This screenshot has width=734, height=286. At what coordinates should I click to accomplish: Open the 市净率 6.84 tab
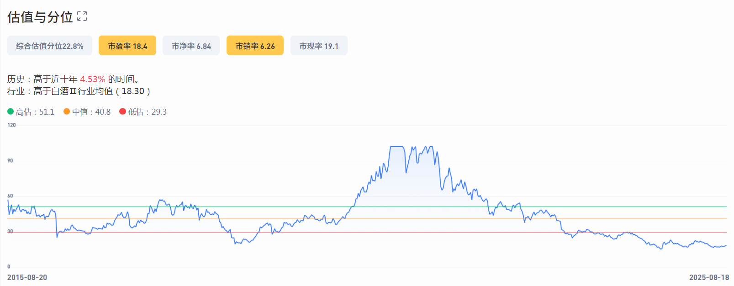pos(191,46)
